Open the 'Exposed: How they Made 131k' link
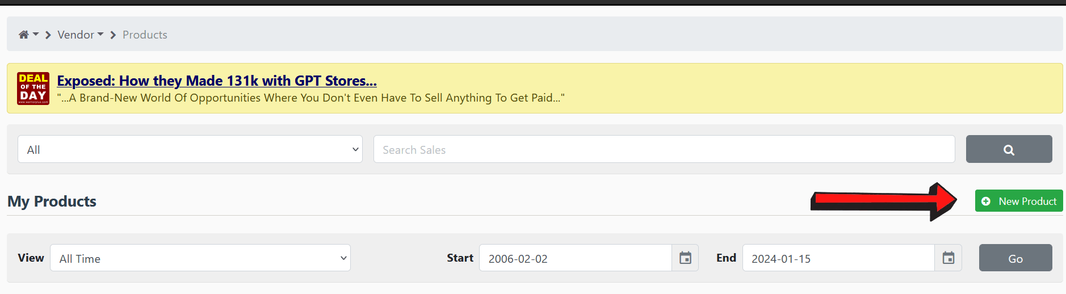1066x294 pixels. (217, 81)
